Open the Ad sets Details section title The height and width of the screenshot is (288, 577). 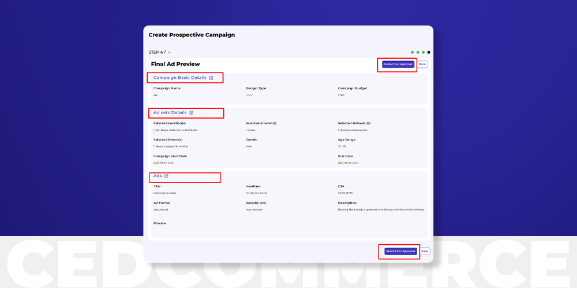point(170,113)
